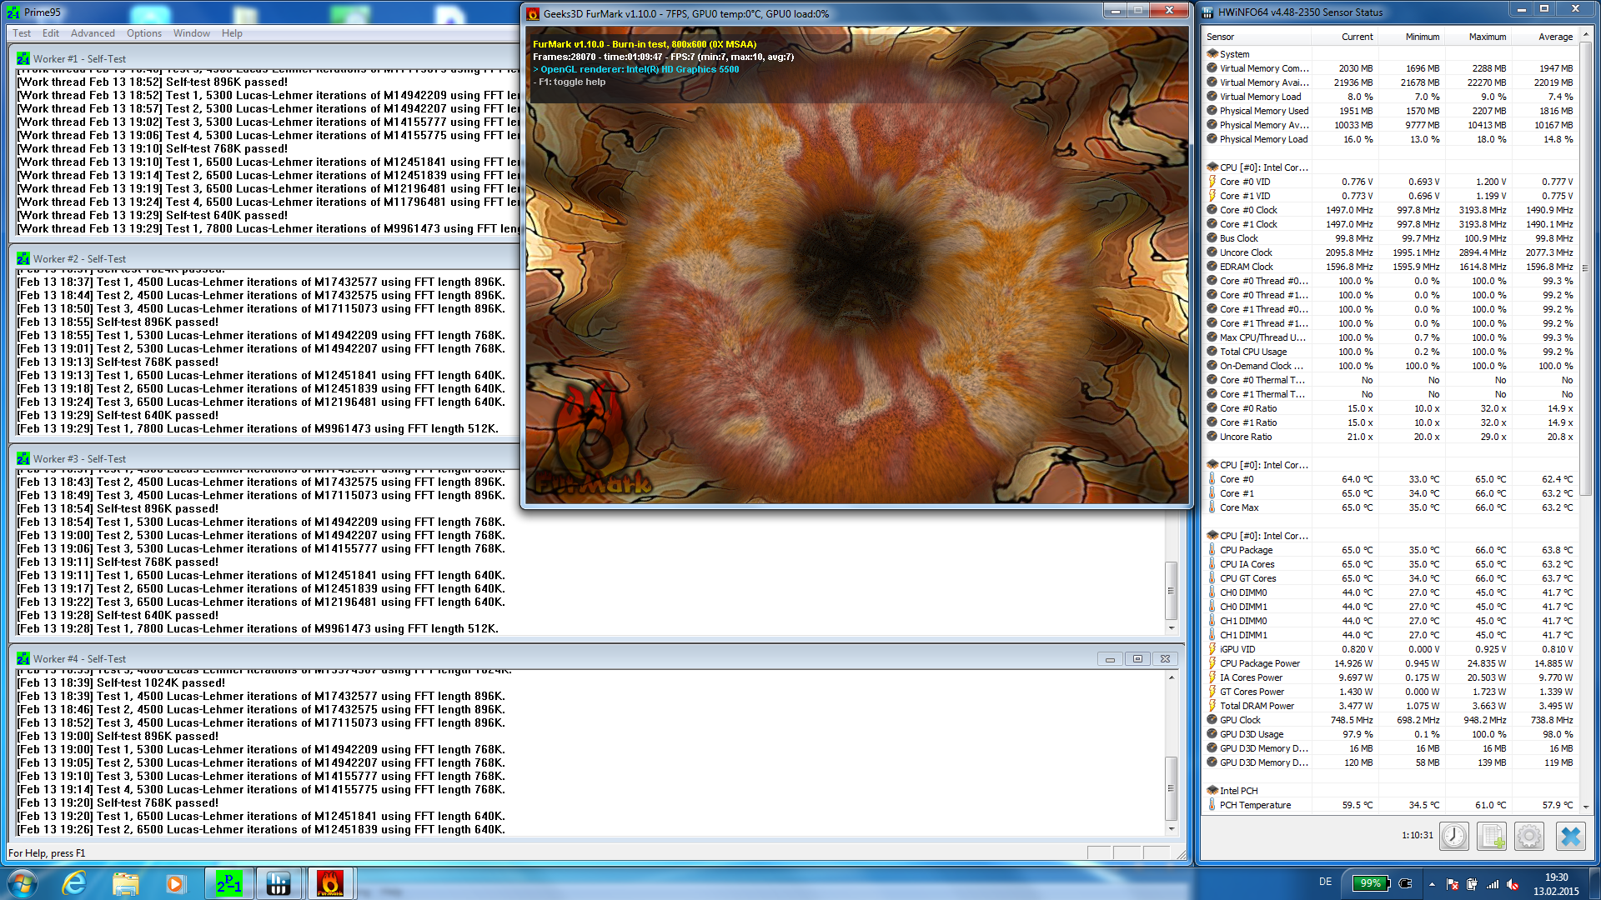Viewport: 1601px width, 900px height.
Task: Click the Minimum column header
Action: point(1411,37)
